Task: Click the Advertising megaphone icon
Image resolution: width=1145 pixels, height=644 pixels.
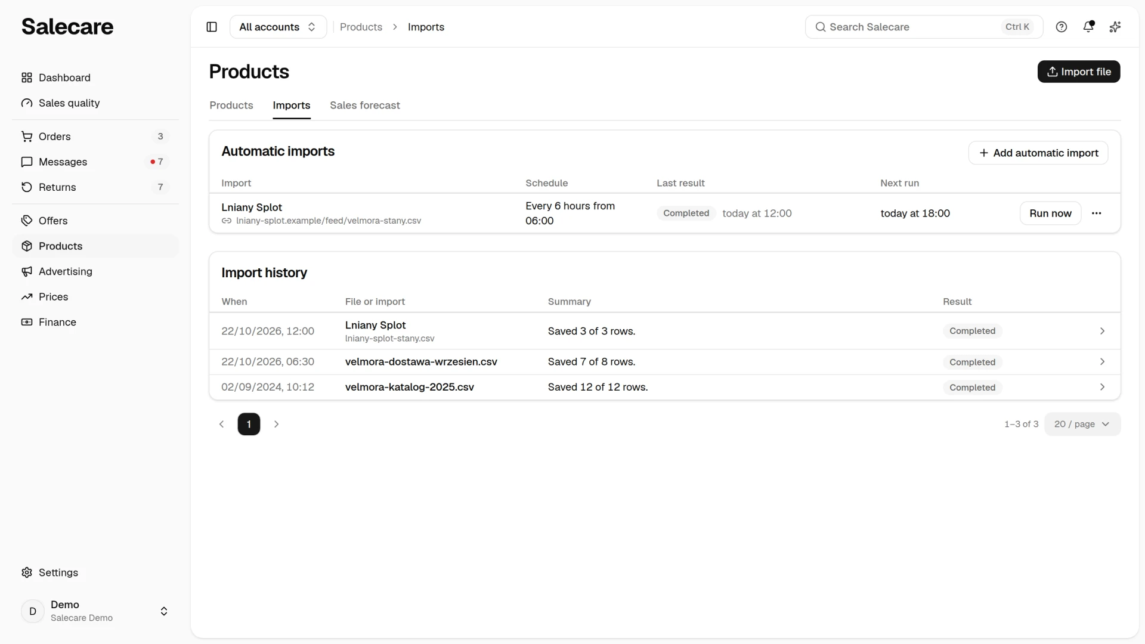Action: pyautogui.click(x=27, y=271)
